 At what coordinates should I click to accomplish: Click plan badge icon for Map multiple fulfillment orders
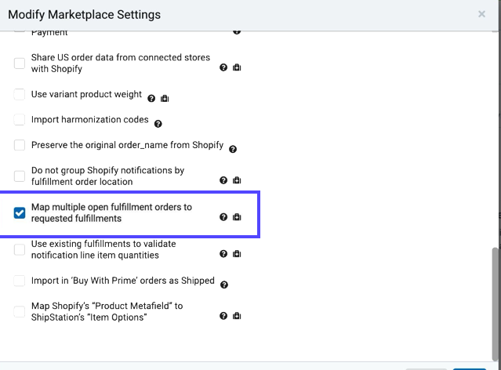[237, 217]
